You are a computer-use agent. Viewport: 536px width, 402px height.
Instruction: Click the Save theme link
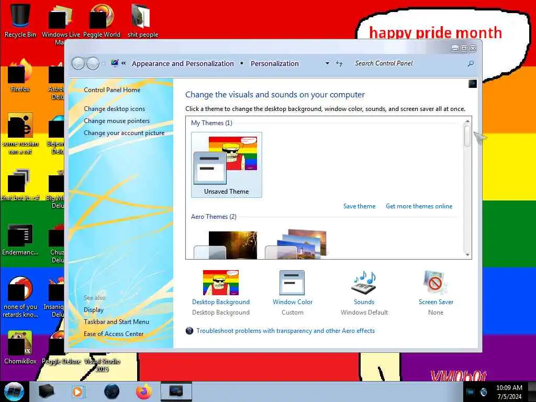click(x=359, y=206)
